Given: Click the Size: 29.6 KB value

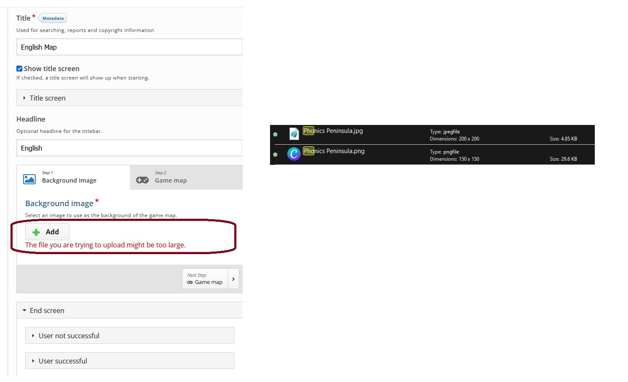Looking at the screenshot, I should coord(563,159).
